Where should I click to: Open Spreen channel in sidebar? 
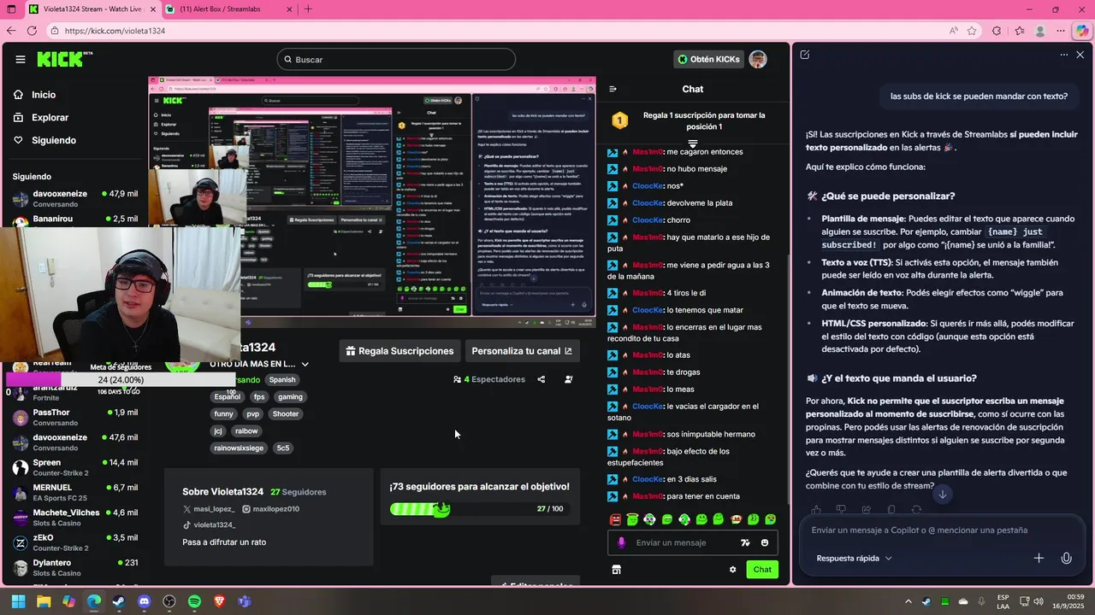tap(75, 467)
